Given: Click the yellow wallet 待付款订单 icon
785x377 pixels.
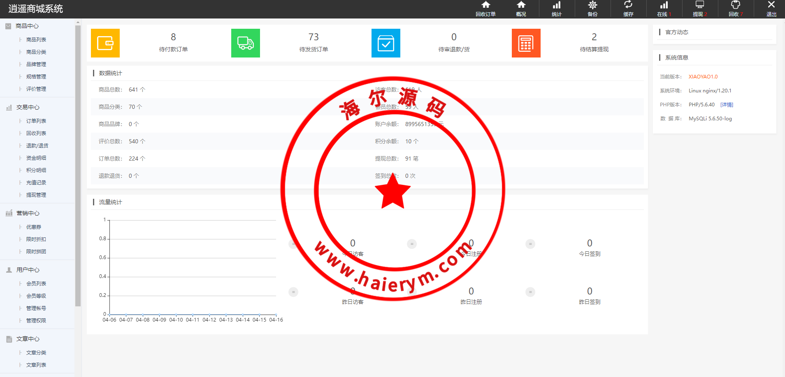Looking at the screenshot, I should (105, 43).
